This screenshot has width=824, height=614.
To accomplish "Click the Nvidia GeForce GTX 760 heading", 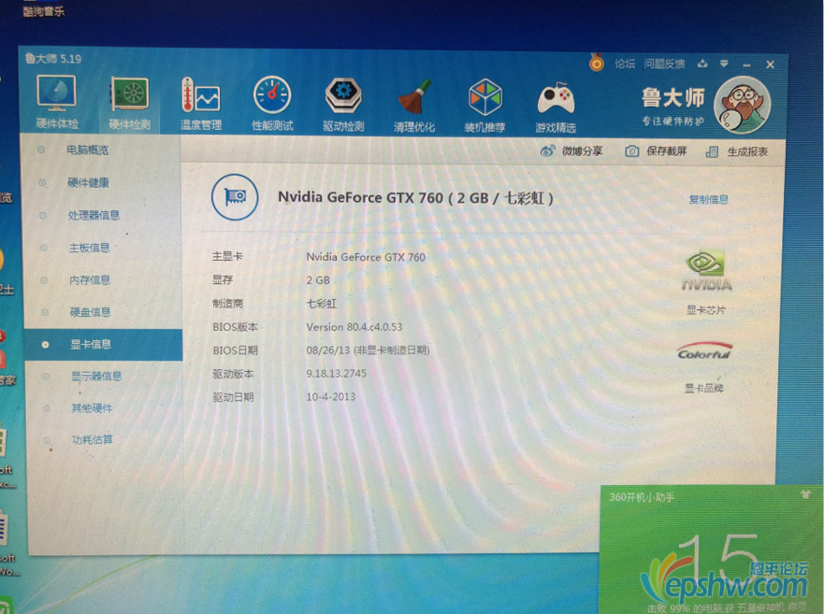I will (415, 198).
